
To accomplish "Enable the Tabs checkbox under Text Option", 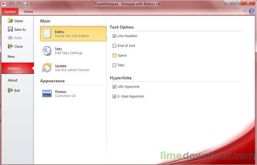I will pos(114,65).
